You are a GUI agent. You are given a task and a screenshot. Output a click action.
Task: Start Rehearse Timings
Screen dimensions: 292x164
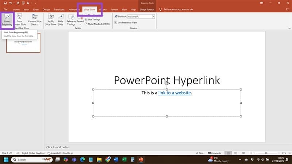71,19
